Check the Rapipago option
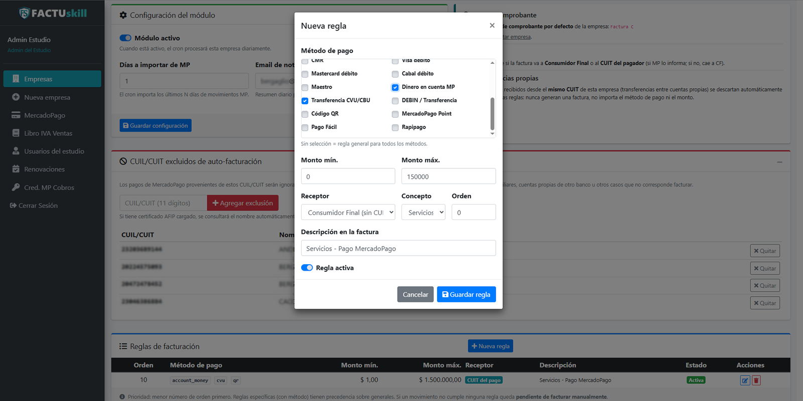 point(395,127)
